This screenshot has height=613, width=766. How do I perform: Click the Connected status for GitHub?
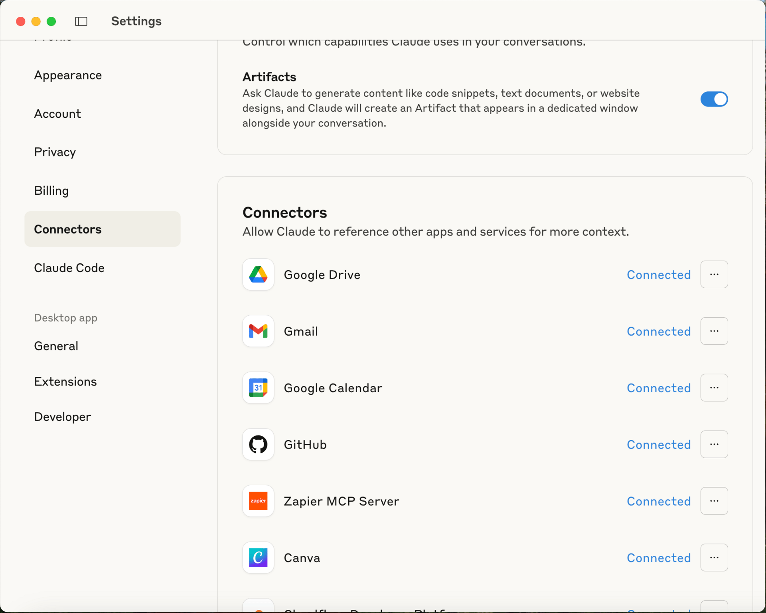point(659,445)
